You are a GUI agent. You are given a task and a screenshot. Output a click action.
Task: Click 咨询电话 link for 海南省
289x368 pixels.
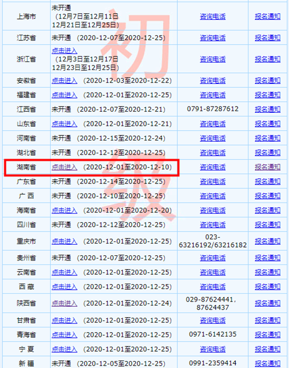click(213, 210)
